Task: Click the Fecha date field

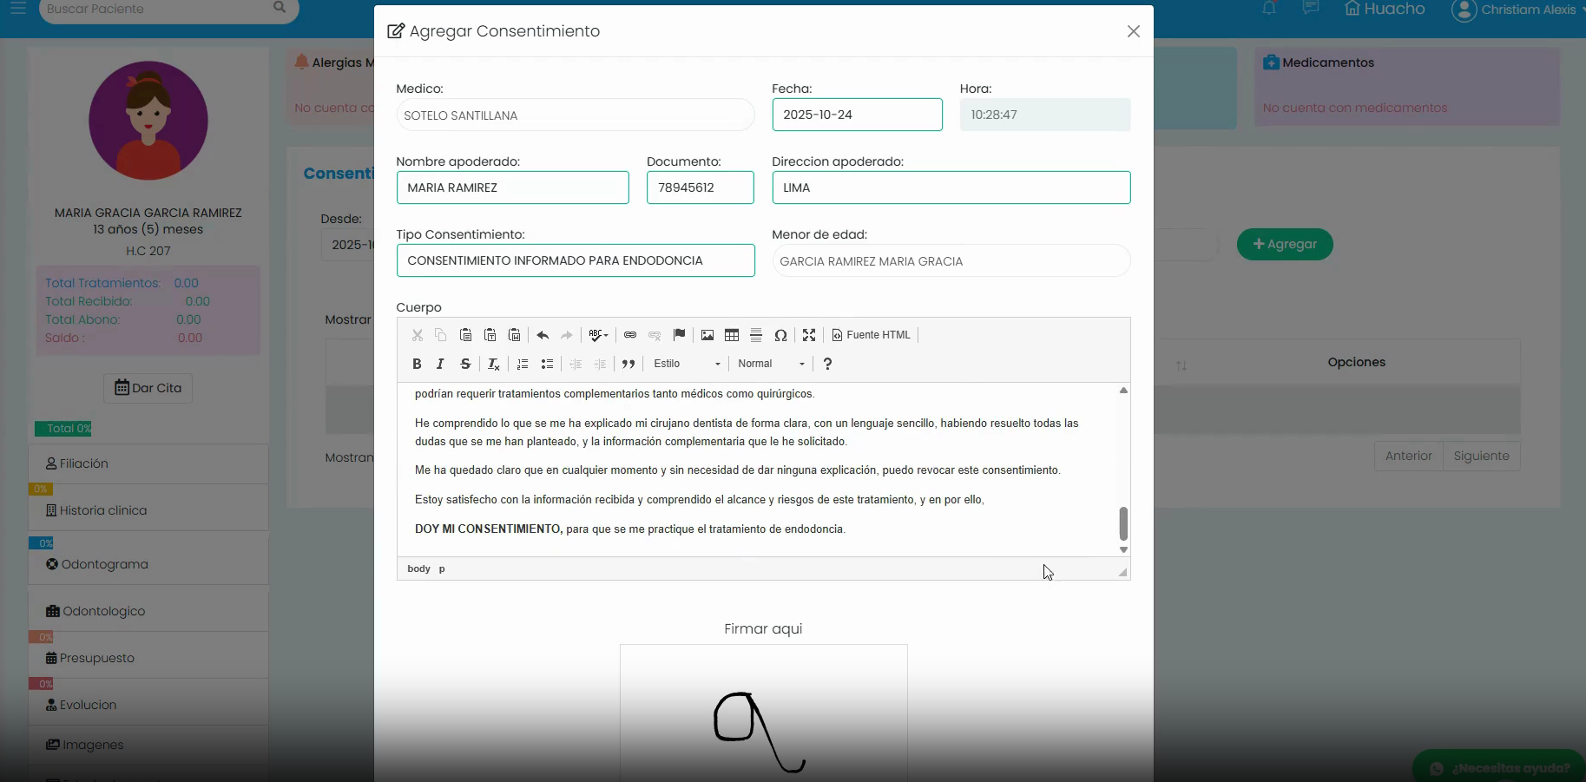Action: (857, 115)
